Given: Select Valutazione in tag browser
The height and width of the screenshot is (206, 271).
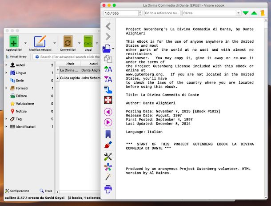Looking at the screenshot, I should click(25, 104).
